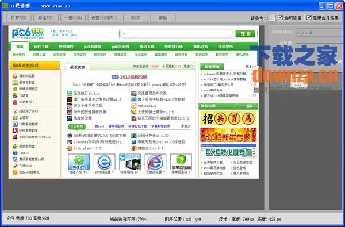Click the 招兵買馬 banner image
This screenshot has width=345, height=227.
(x=228, y=118)
